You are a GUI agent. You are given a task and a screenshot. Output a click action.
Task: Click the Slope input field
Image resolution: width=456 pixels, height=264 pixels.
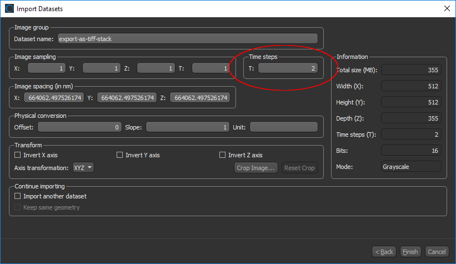pyautogui.click(x=187, y=127)
